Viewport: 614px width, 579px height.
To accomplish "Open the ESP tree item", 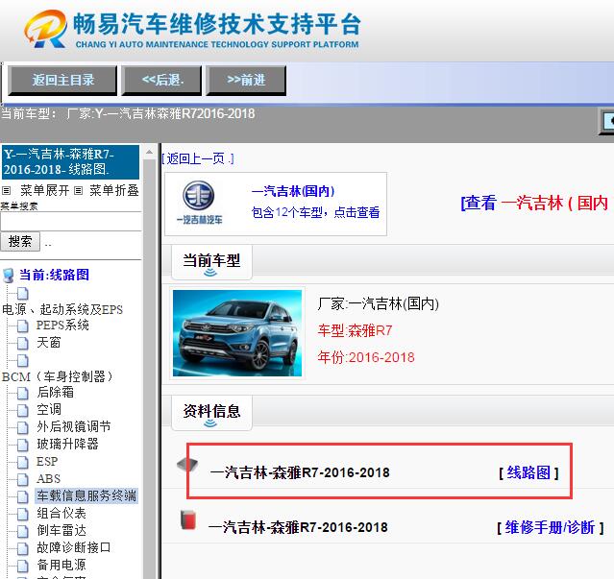I will [47, 461].
